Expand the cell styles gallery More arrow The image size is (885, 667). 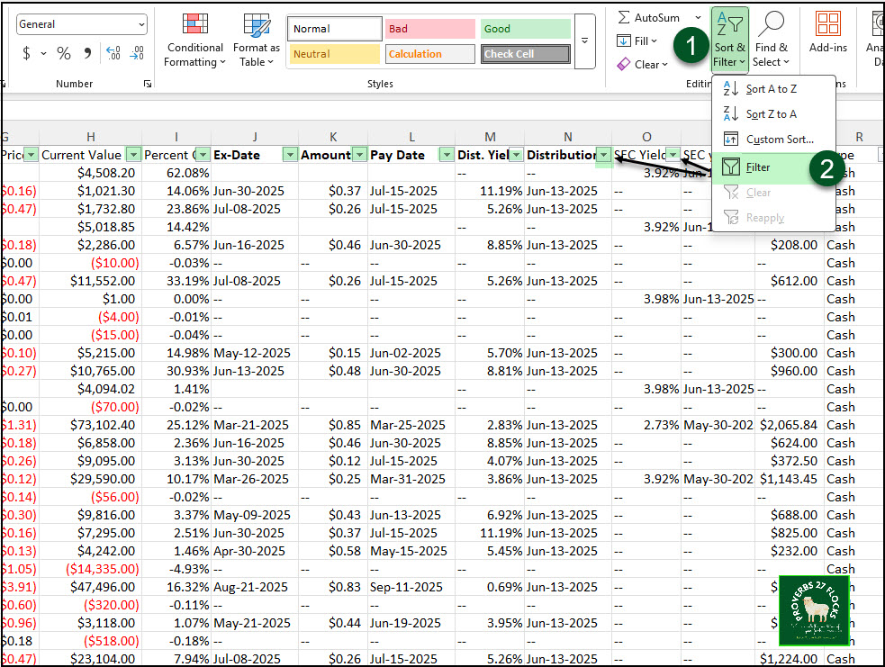585,41
